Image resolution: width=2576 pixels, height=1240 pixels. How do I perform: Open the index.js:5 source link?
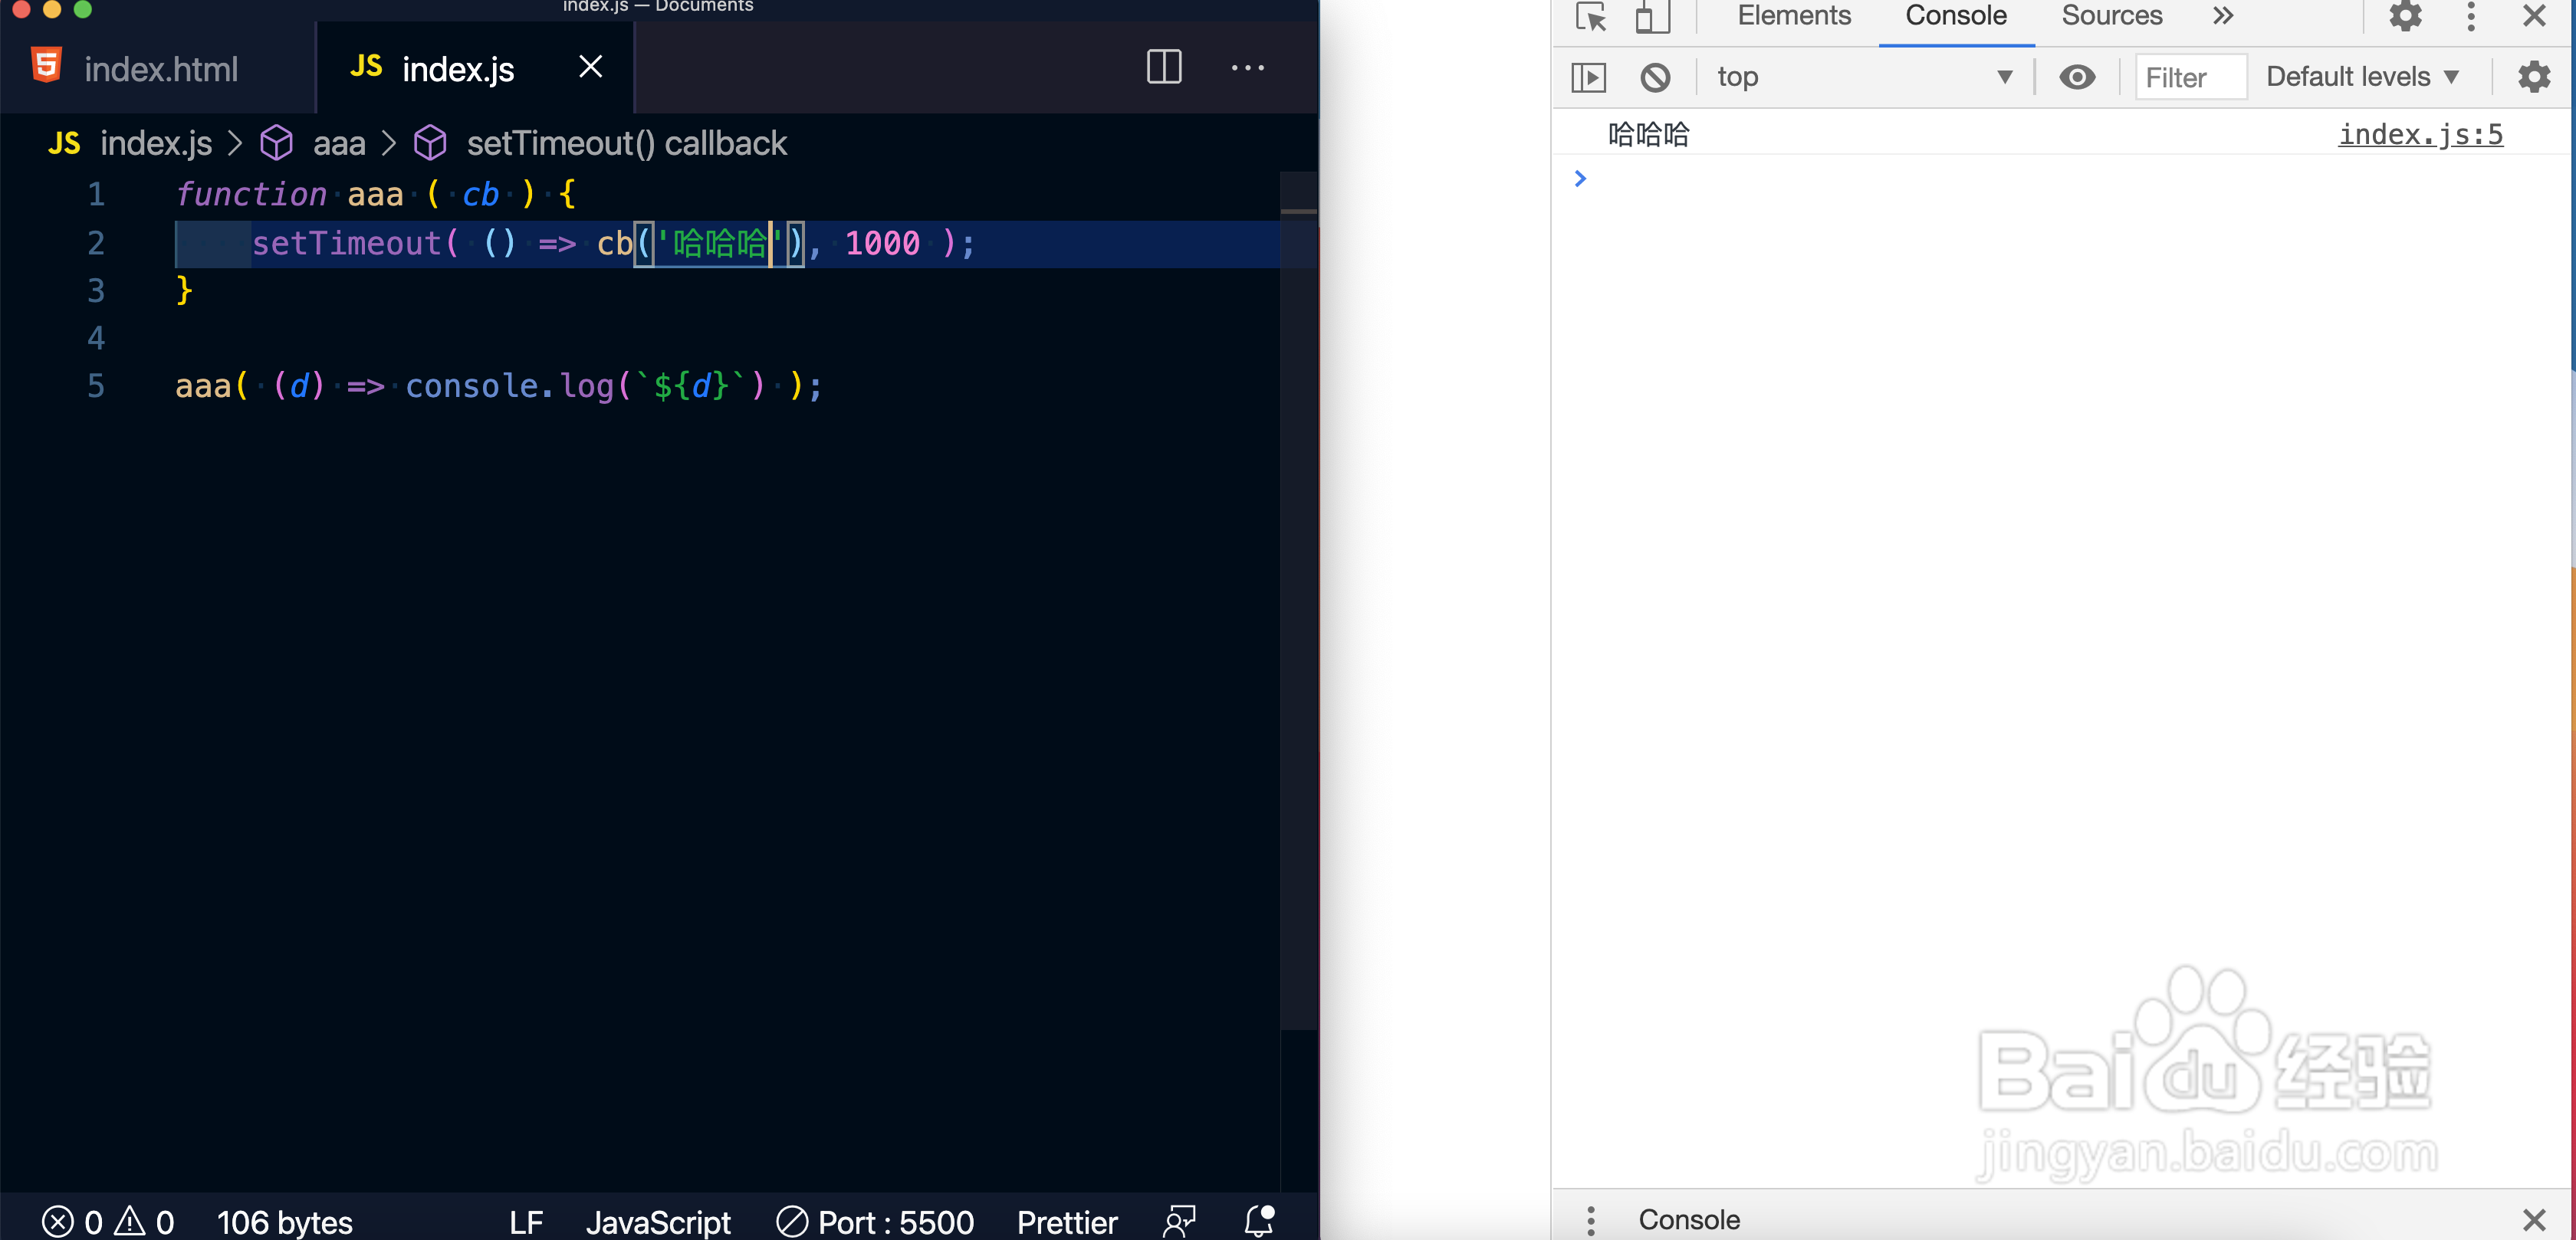2420,135
